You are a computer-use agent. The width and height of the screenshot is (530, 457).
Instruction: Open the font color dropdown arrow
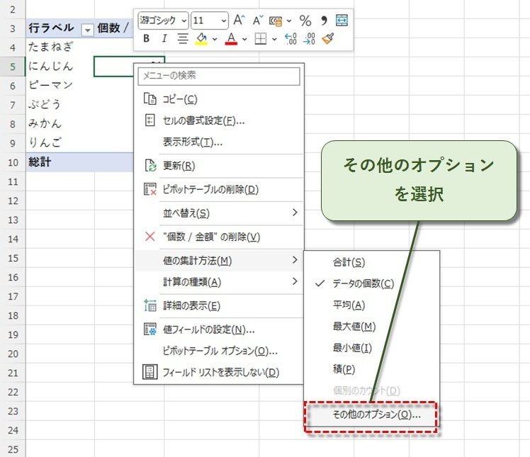(244, 39)
